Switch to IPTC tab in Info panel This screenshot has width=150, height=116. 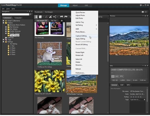(x=128, y=85)
